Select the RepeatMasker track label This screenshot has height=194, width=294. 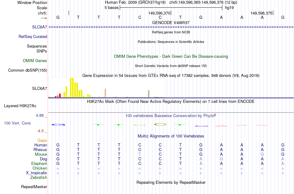(x=34, y=187)
